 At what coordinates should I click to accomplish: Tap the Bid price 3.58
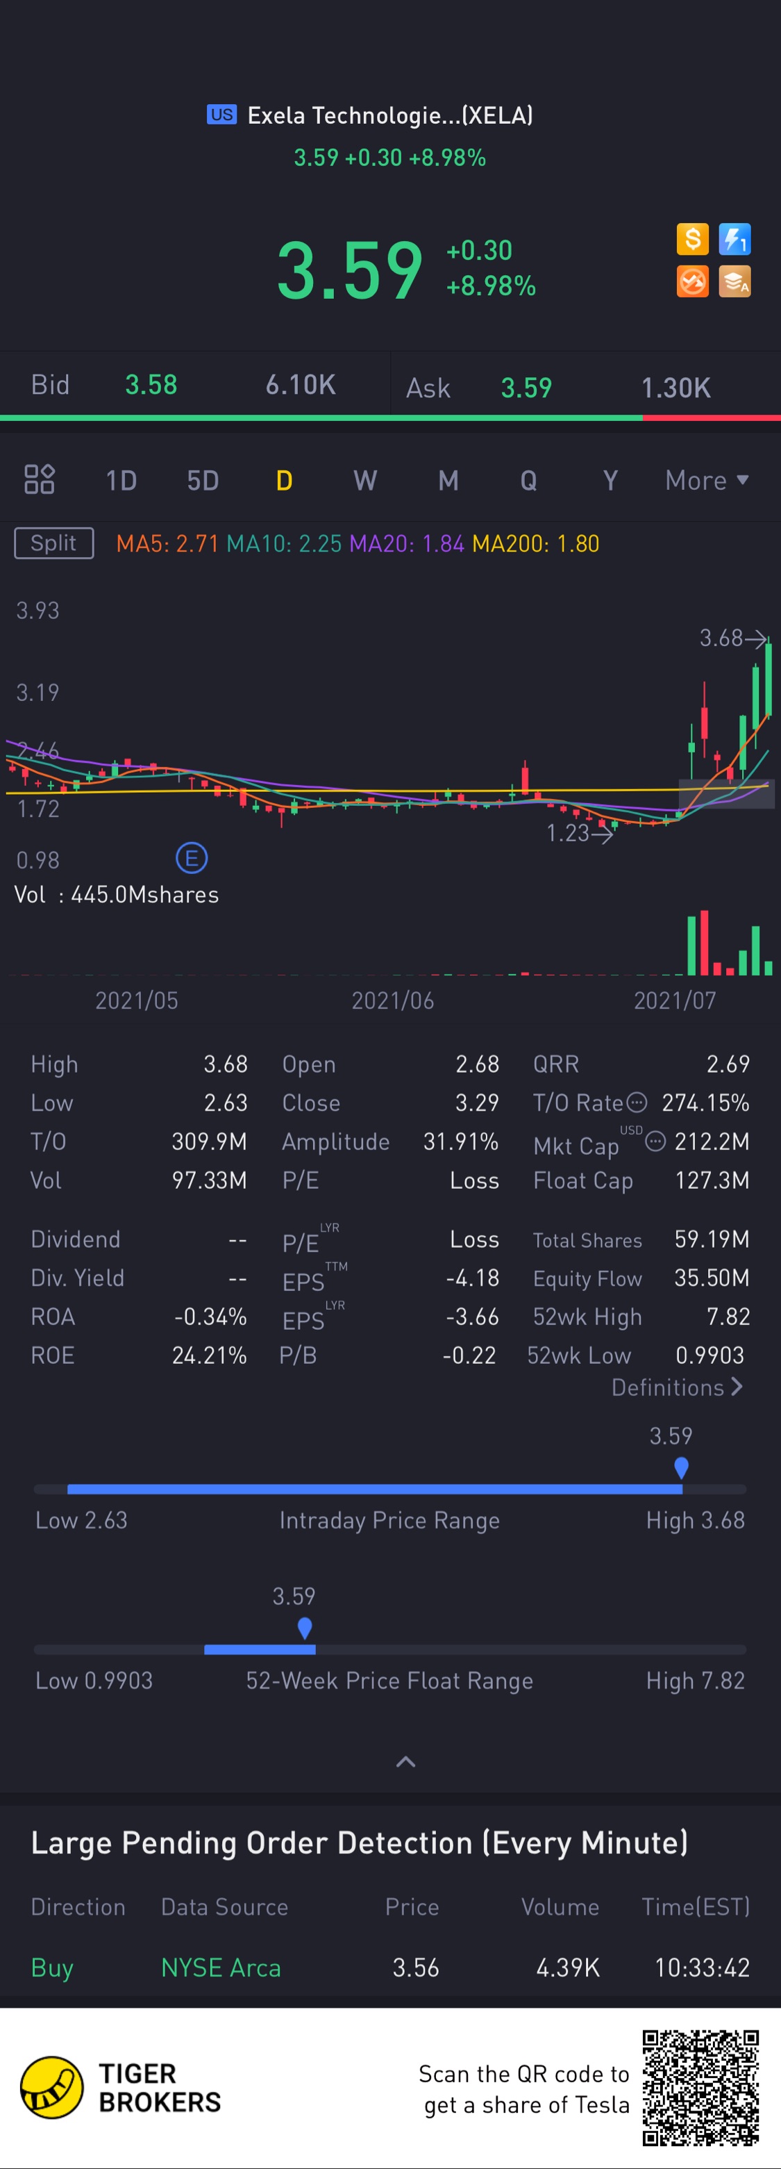pyautogui.click(x=151, y=385)
